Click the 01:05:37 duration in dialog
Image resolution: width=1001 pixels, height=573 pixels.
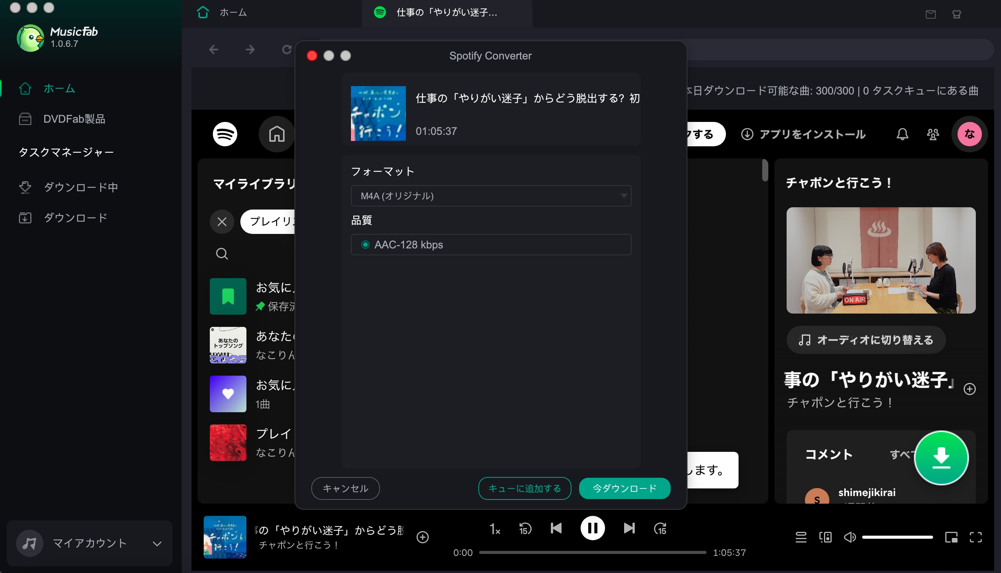pyautogui.click(x=436, y=131)
